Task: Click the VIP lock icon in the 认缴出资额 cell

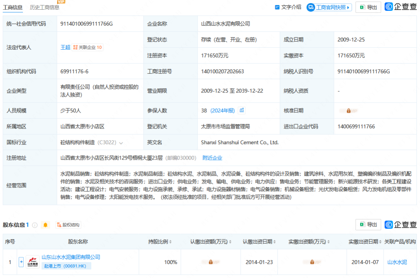Action: pos(211,262)
